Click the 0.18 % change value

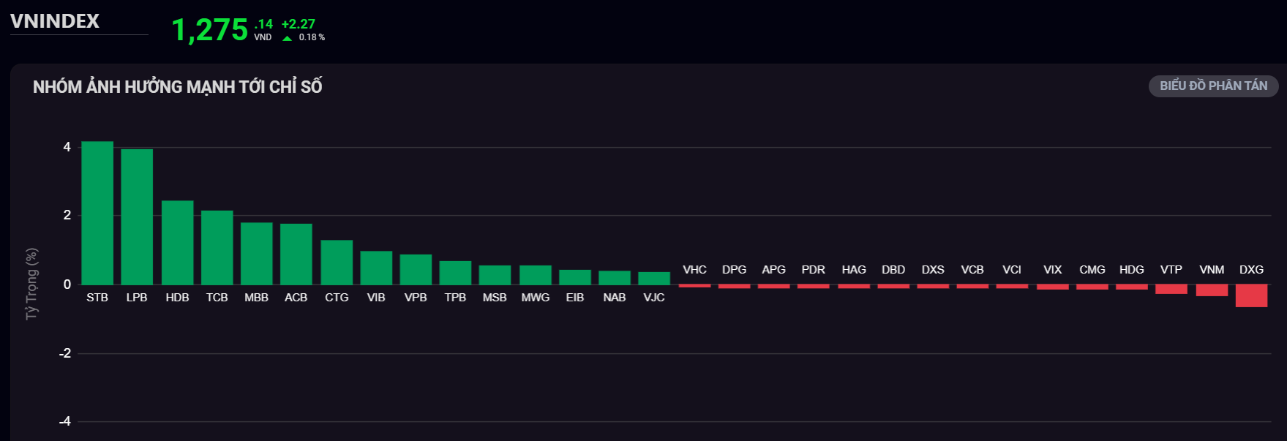click(312, 37)
